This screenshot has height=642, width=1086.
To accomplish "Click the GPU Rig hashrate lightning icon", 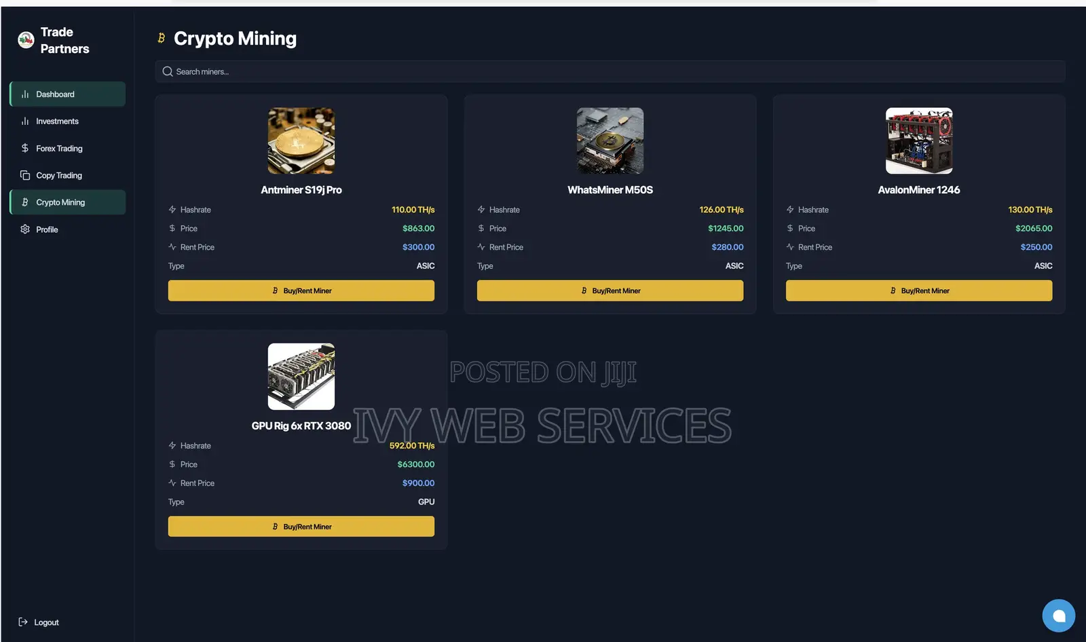I will [x=172, y=446].
